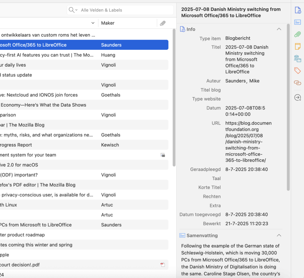Click the Samenvatting abstract text
The width and height of the screenshot is (304, 278).
click(x=231, y=260)
